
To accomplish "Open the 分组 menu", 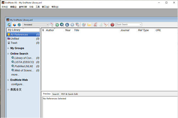I will (31, 7).
